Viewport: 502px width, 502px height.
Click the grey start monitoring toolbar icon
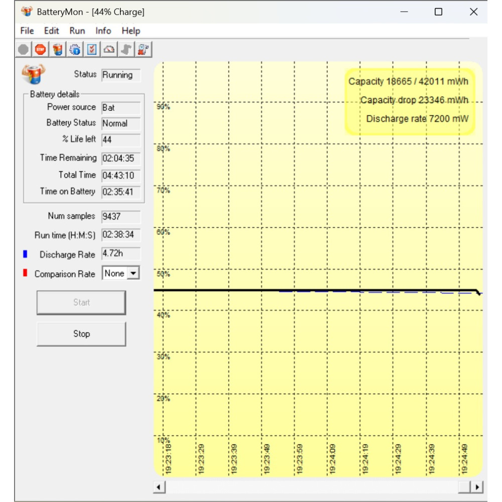[23, 49]
